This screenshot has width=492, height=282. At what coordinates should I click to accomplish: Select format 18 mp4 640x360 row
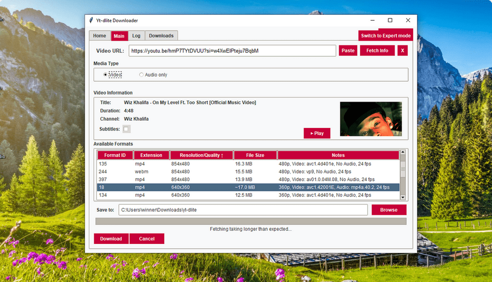click(248, 188)
